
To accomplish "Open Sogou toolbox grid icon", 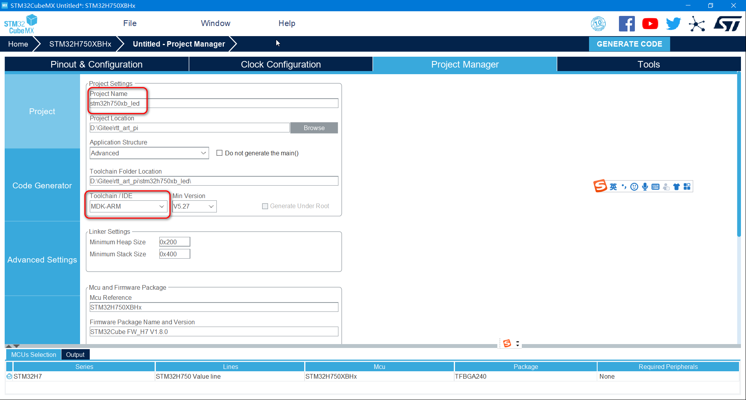I will [687, 187].
